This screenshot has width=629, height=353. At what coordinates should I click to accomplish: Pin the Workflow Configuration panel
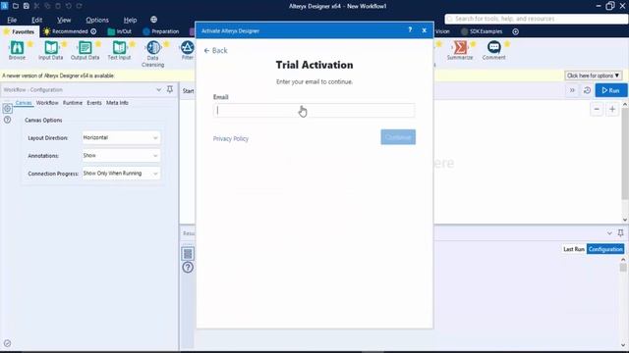pos(170,89)
